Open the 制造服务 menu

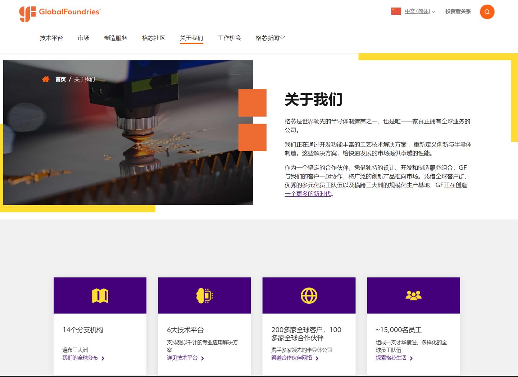click(x=115, y=38)
